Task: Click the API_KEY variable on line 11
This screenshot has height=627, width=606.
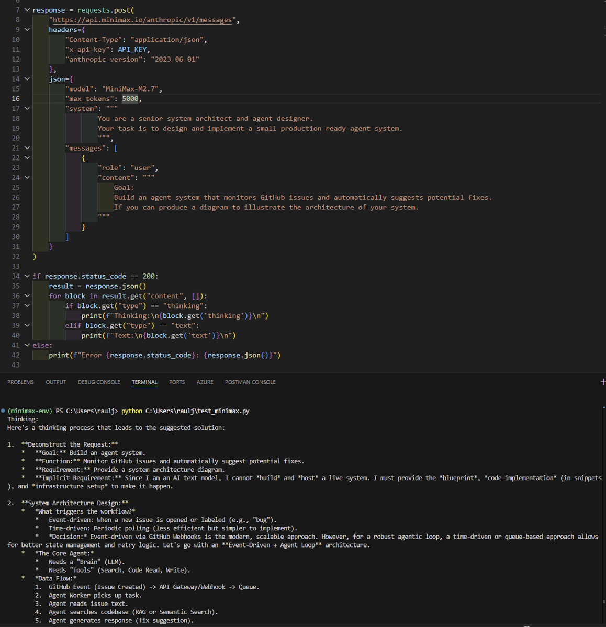Action: point(132,50)
